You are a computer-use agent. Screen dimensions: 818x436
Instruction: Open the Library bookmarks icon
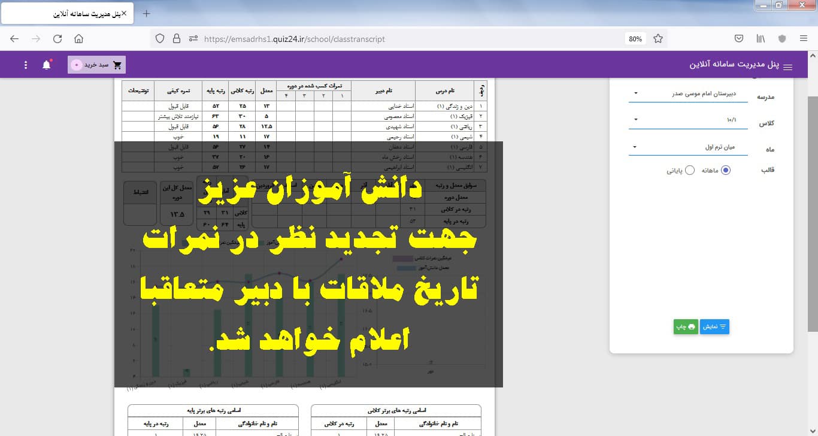click(x=761, y=38)
